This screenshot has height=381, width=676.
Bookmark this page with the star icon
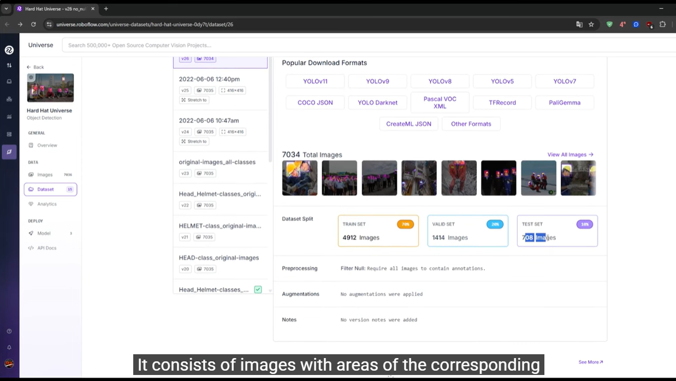(591, 25)
